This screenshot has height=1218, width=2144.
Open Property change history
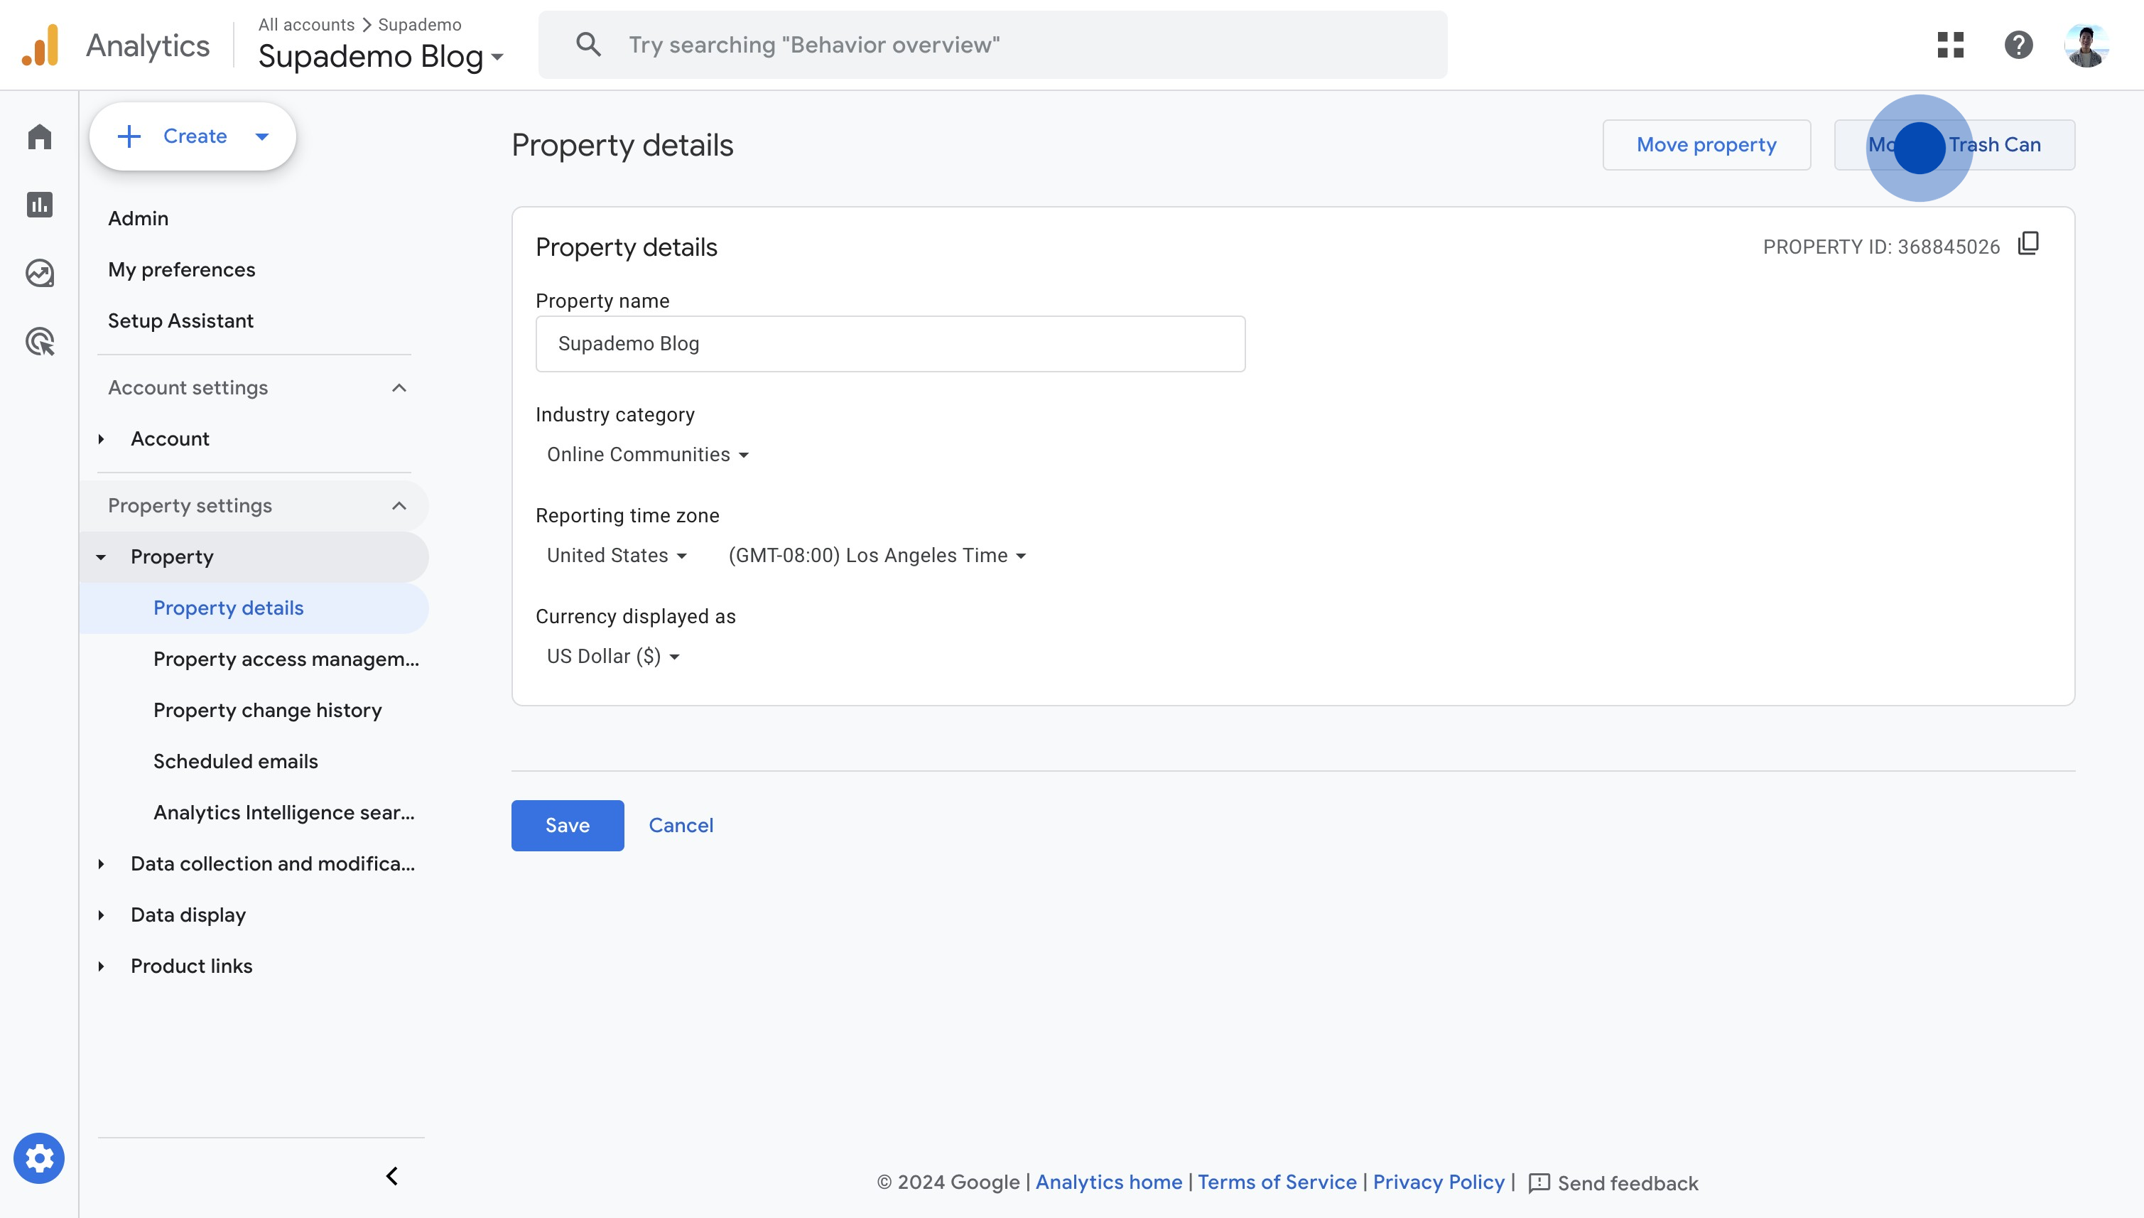click(268, 710)
